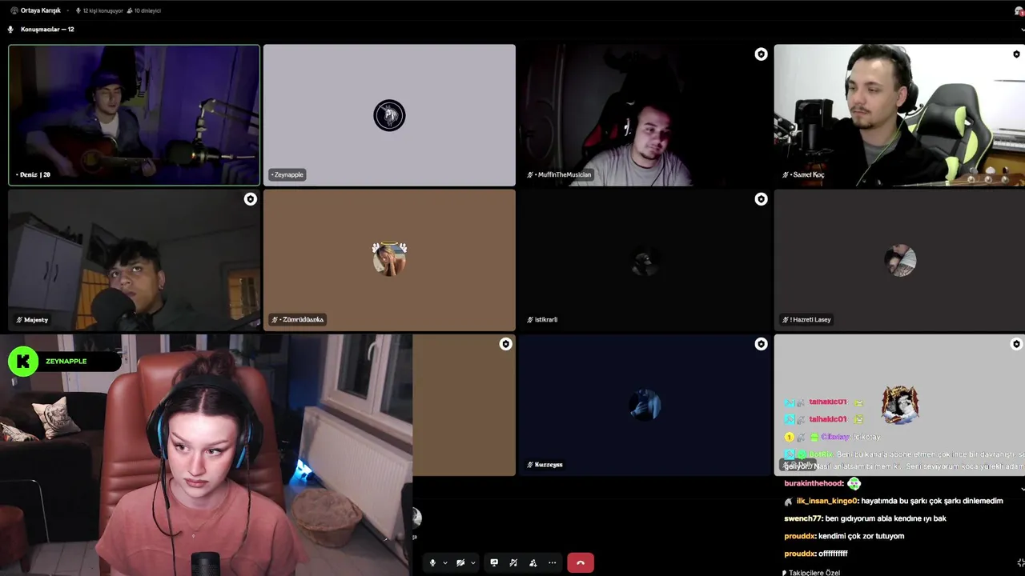Viewport: 1025px width, 576px height.
Task: Click the small avatar icon left of call bar
Action: [416, 518]
